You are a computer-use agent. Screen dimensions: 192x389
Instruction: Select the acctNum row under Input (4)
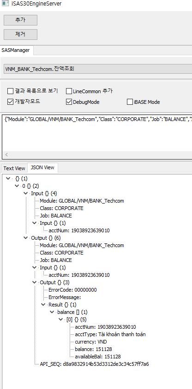pyautogui.click(x=79, y=230)
